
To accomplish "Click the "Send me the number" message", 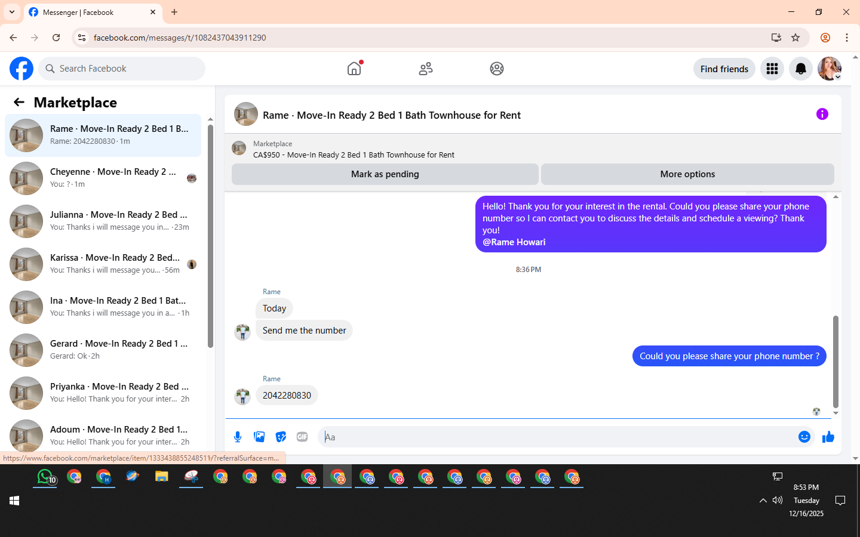I will coord(304,331).
